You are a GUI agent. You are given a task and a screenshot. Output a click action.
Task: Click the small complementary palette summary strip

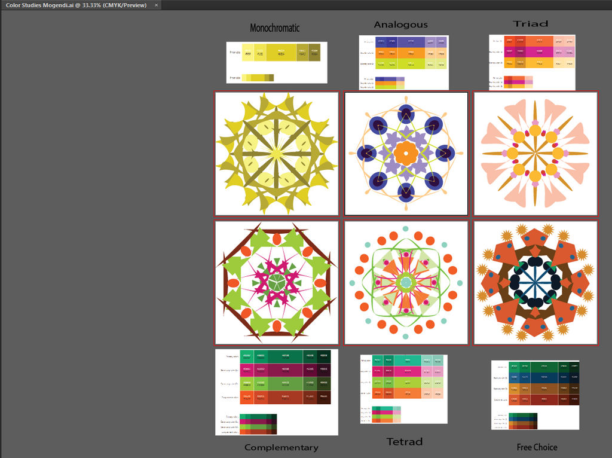pos(258,425)
